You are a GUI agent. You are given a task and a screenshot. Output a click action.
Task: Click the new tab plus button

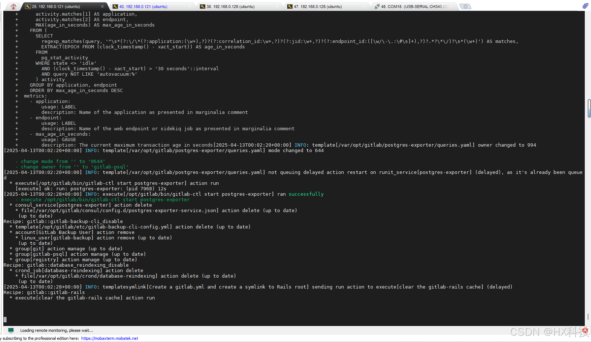coord(465,7)
